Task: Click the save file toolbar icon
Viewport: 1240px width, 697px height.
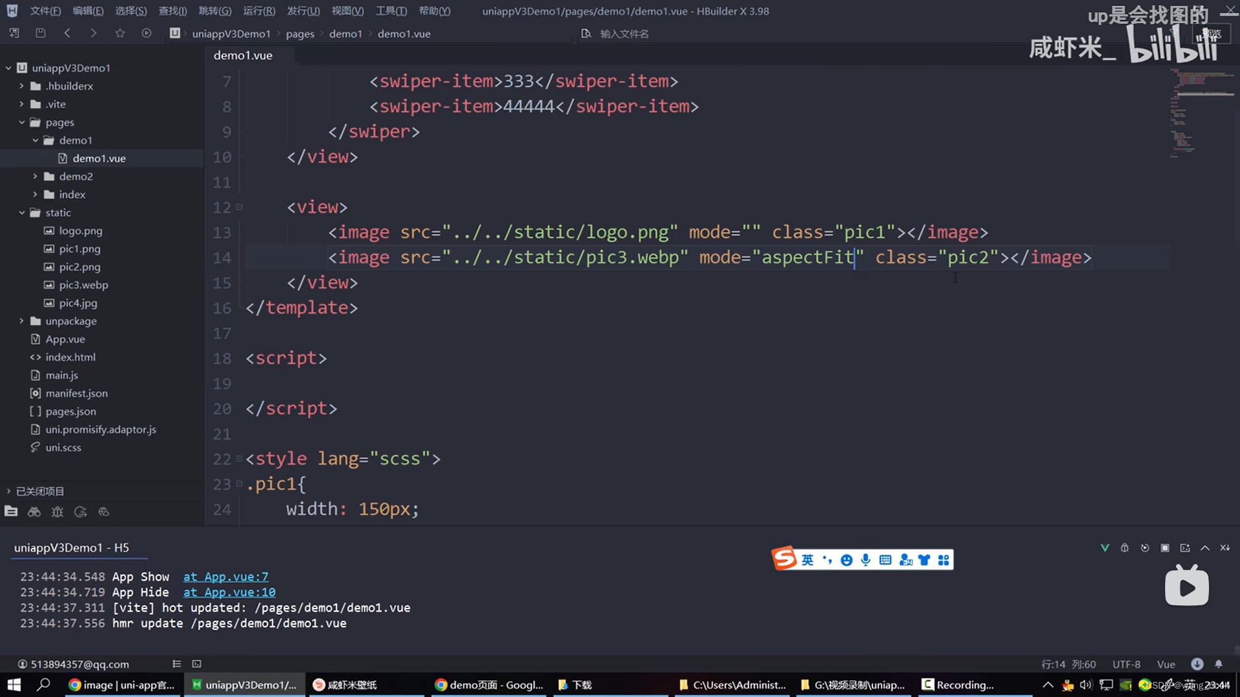Action: [x=41, y=33]
